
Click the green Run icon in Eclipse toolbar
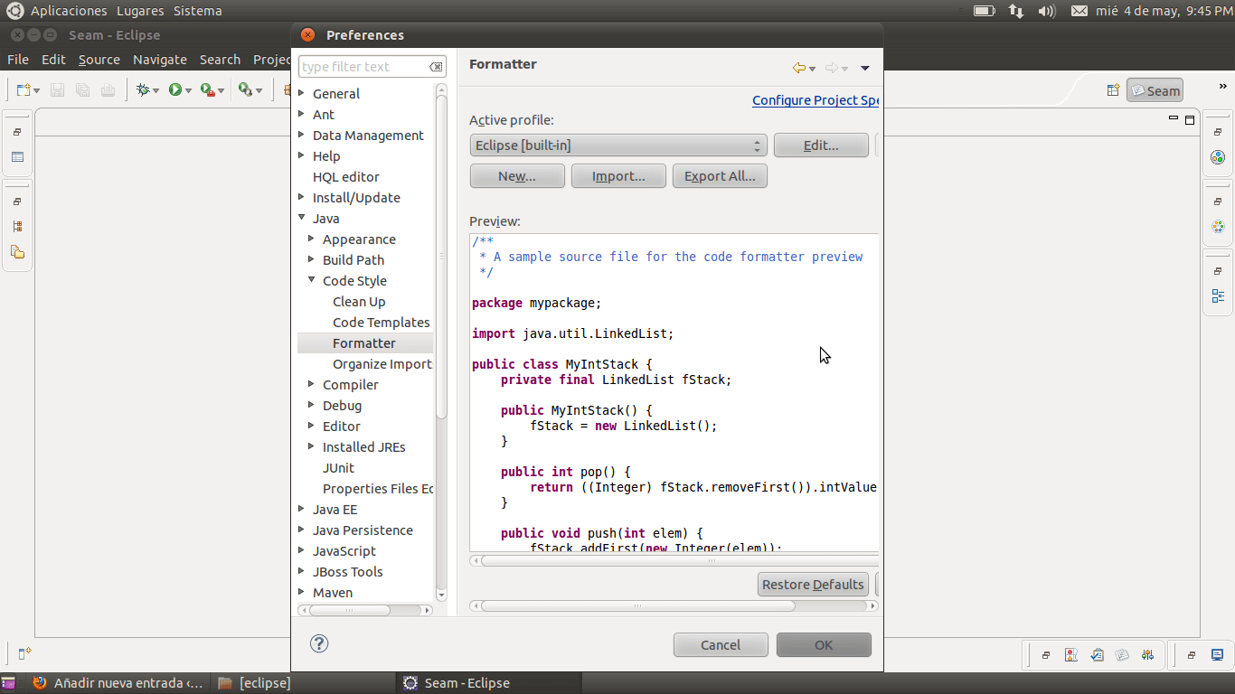(x=175, y=89)
